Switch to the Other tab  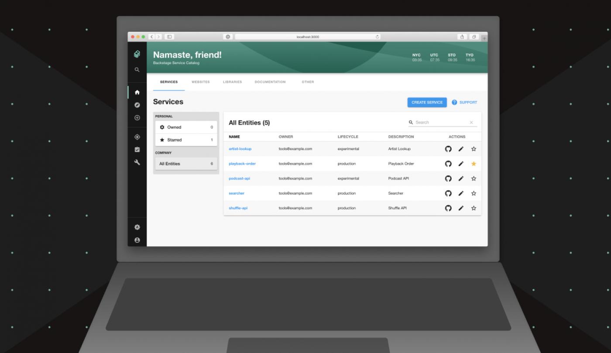point(308,82)
